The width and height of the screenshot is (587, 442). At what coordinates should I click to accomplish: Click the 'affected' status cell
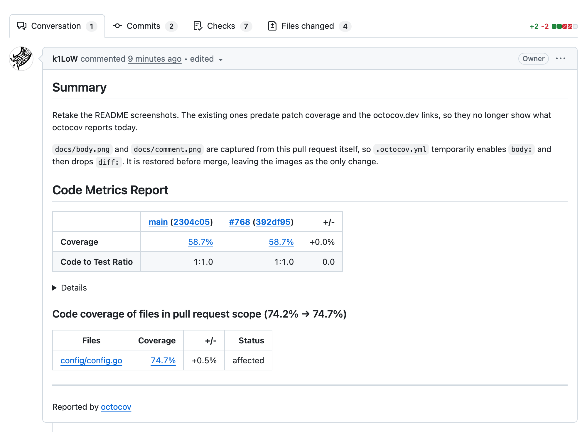click(x=248, y=360)
